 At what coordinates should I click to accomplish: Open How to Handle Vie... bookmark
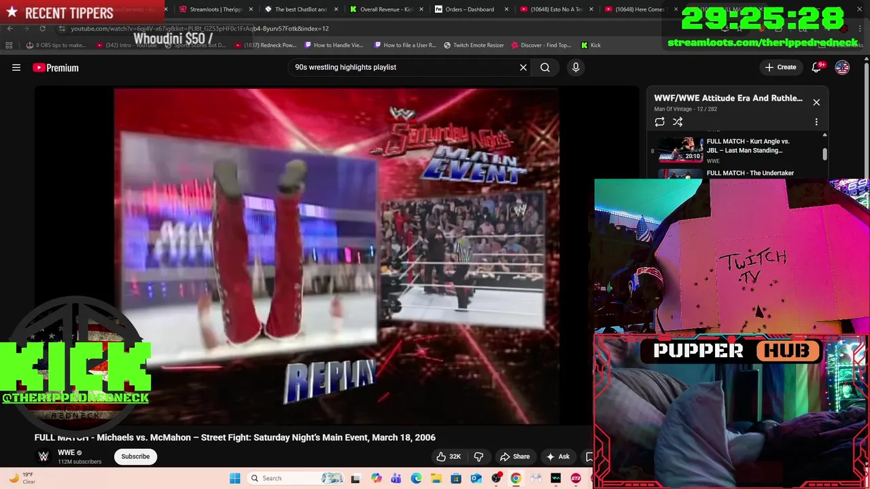click(334, 46)
